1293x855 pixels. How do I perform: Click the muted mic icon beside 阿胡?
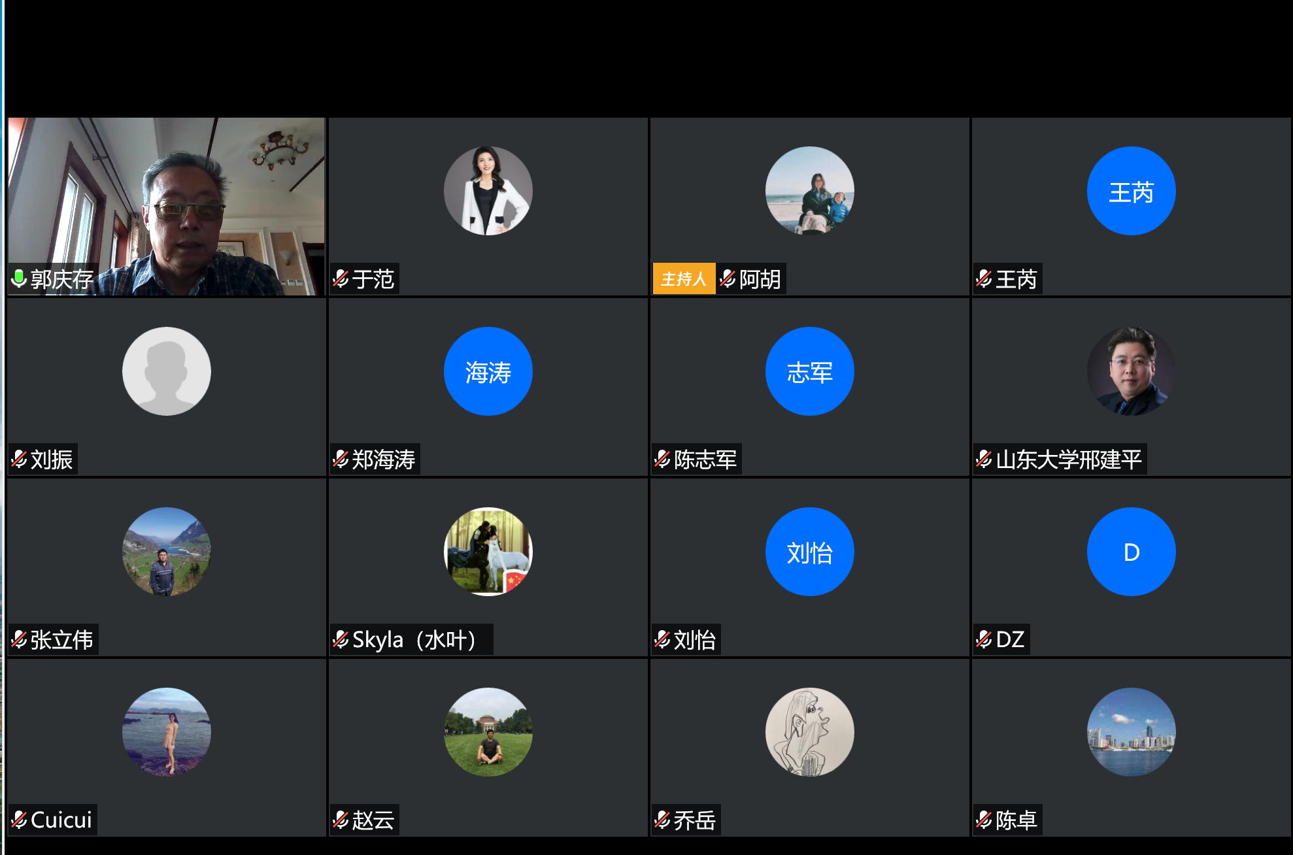click(728, 279)
